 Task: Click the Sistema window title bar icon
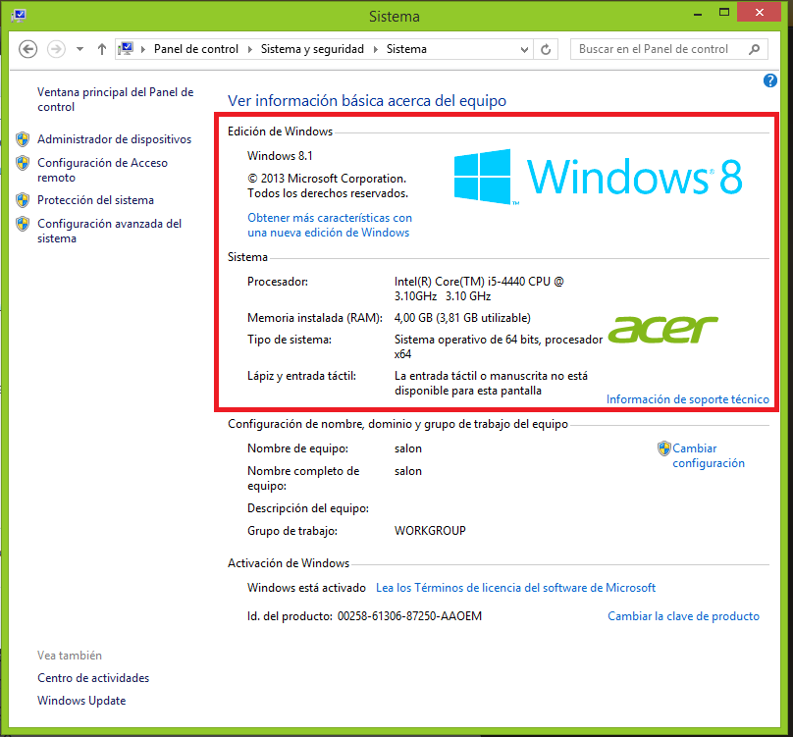click(19, 16)
